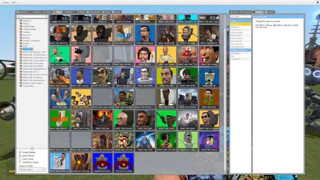The width and height of the screenshot is (320, 180).
Task: Toggle the Disable Thinking checkbox
Action: pyautogui.click(x=20, y=152)
